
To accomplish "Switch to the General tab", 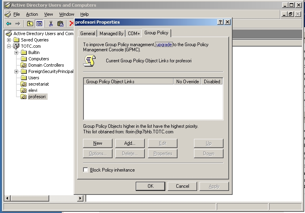I will coord(87,33).
